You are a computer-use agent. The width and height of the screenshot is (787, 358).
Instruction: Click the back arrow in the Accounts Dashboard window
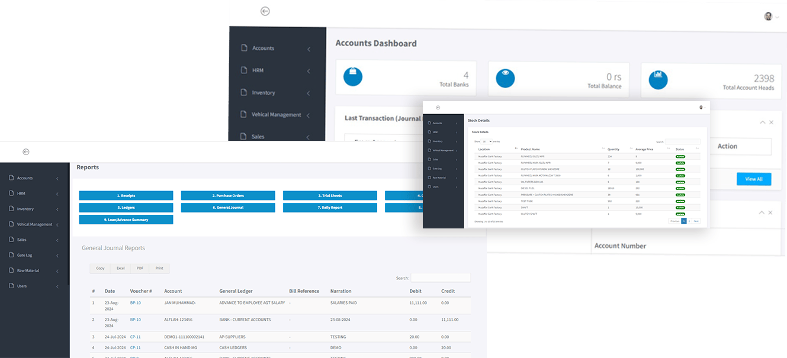coord(265,11)
